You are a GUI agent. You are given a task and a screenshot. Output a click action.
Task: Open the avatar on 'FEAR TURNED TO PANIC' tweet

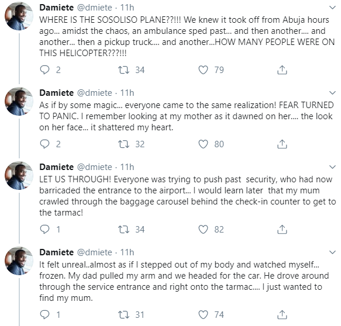[19, 101]
